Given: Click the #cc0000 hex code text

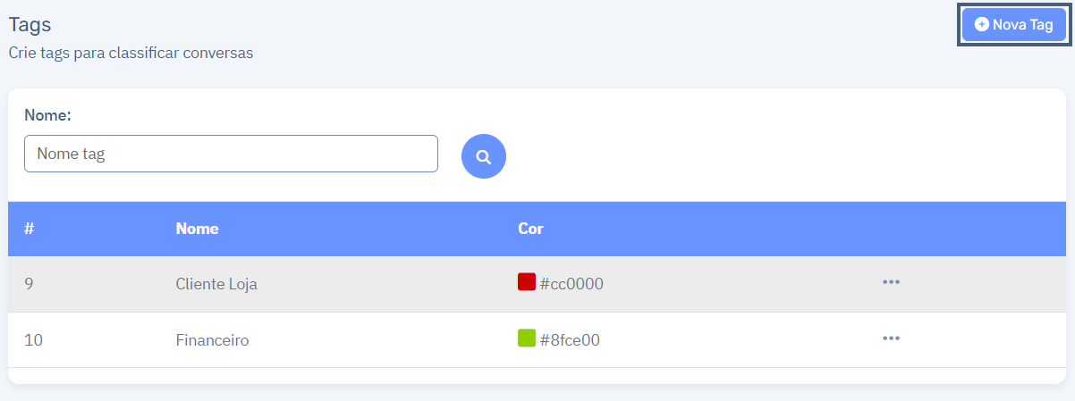Looking at the screenshot, I should 571,284.
